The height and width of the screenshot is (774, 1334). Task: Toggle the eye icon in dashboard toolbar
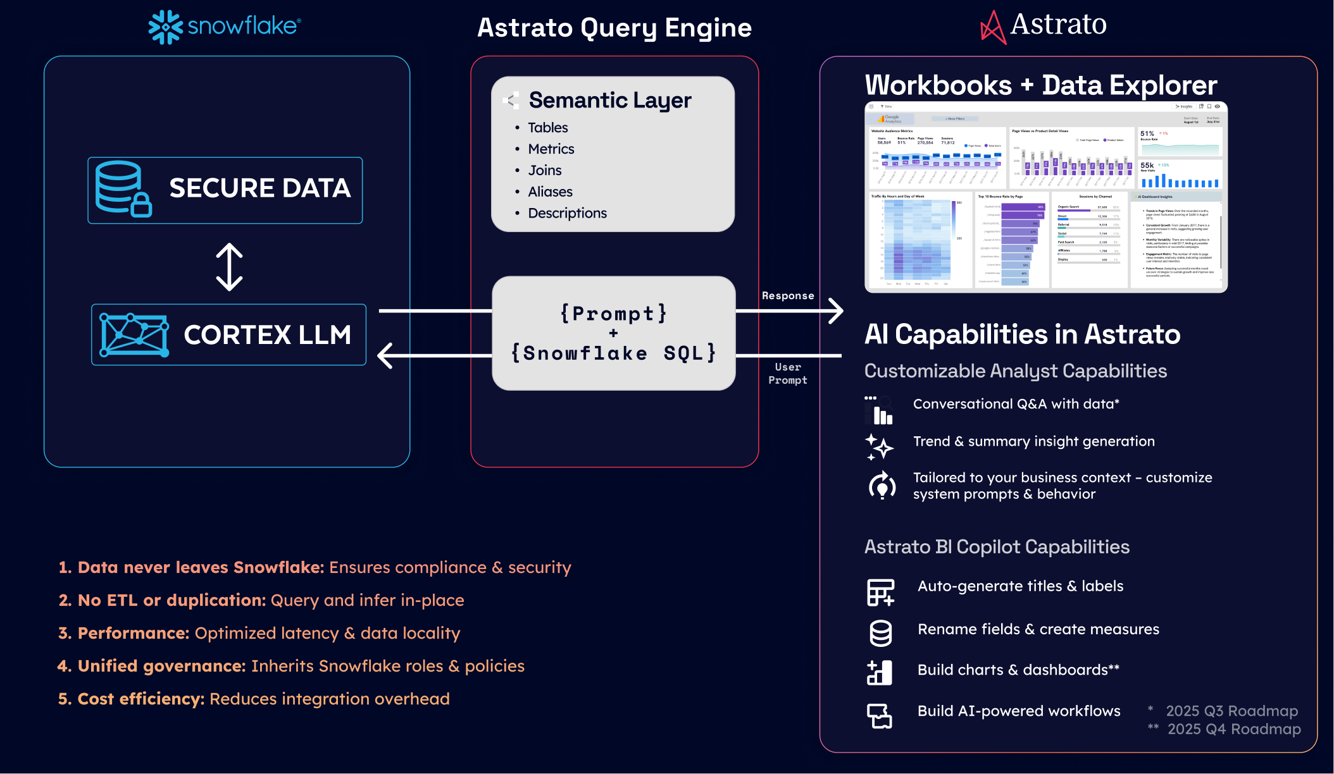pos(1217,106)
